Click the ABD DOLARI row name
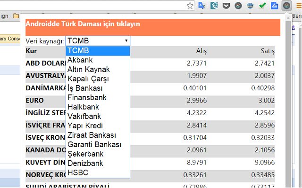This screenshot has width=302, height=188. [x=46, y=63]
